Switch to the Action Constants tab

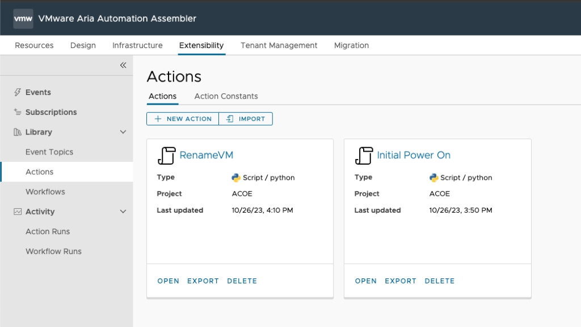pyautogui.click(x=226, y=96)
